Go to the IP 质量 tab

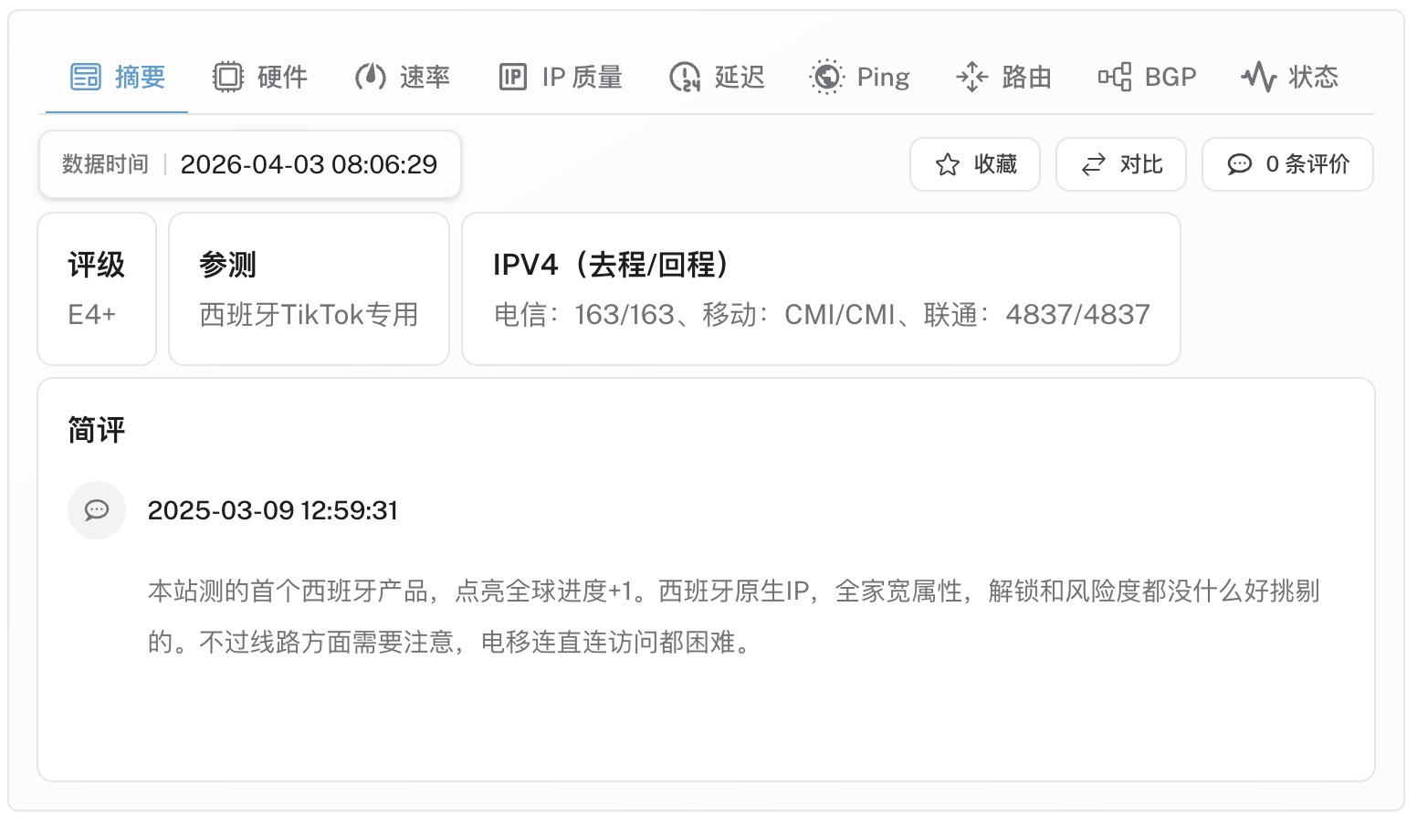point(561,77)
